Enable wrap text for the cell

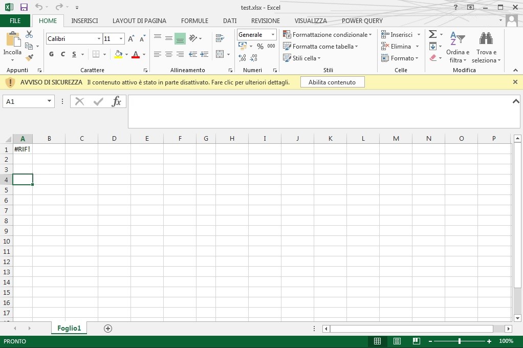tap(220, 38)
